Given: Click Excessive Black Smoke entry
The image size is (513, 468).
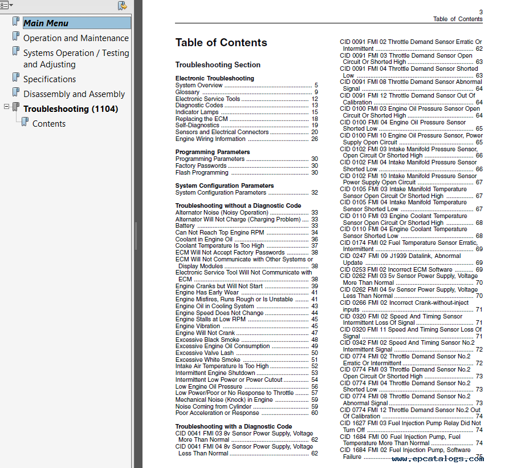Looking at the screenshot, I should tap(246, 340).
